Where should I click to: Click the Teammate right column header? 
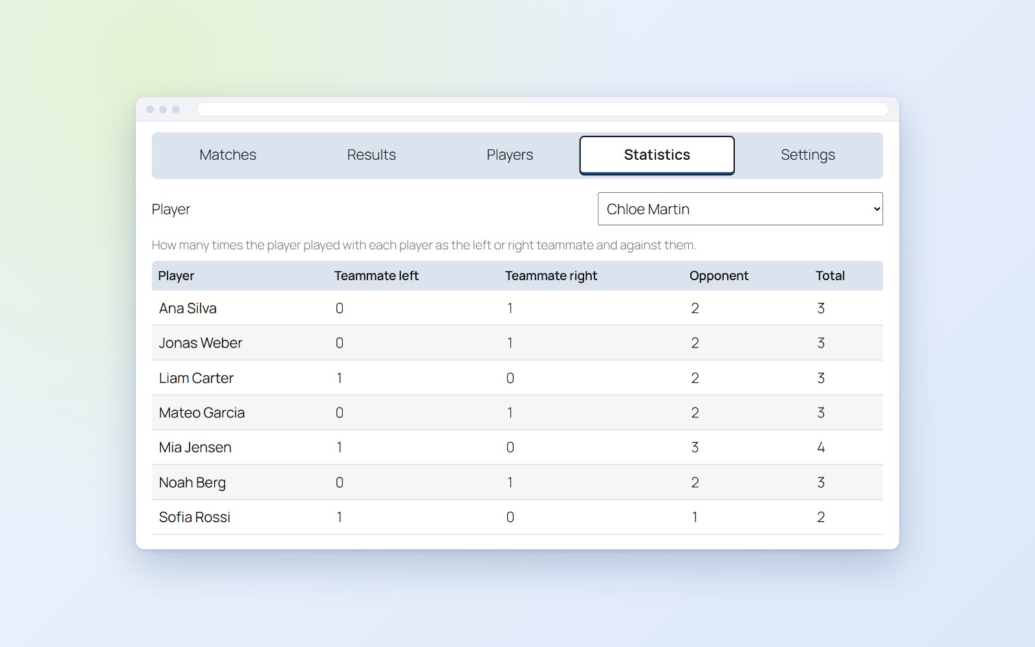(551, 276)
